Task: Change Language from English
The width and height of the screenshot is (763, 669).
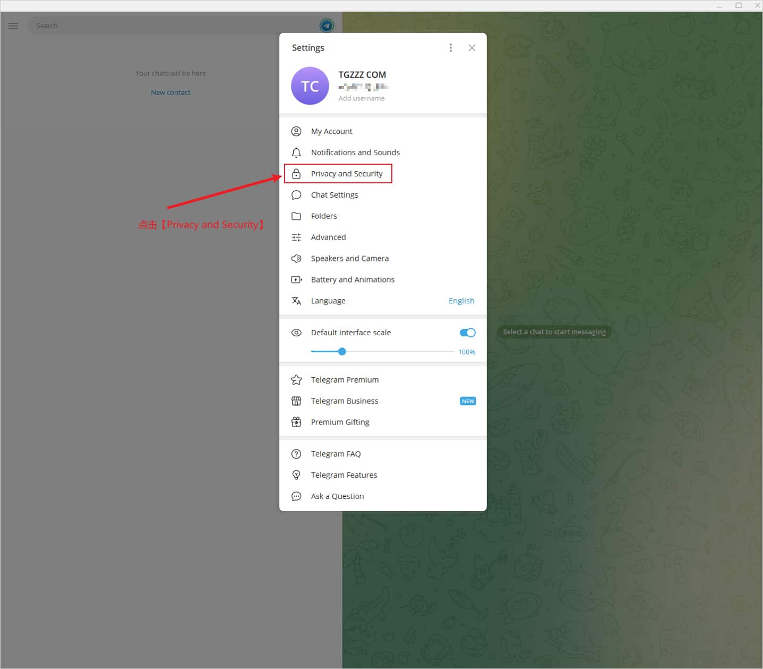Action: [461, 300]
